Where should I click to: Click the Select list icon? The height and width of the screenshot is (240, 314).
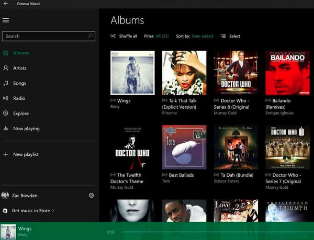click(x=223, y=36)
